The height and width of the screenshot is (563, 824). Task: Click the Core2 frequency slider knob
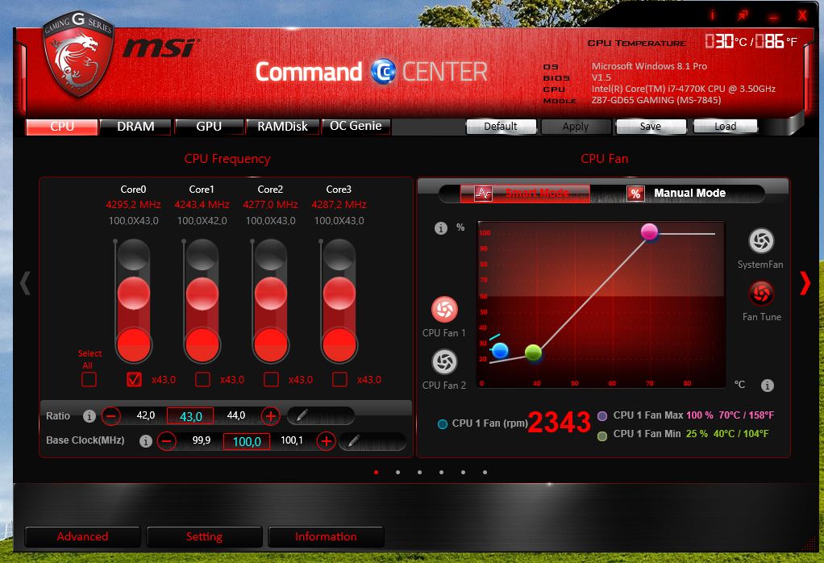271,293
